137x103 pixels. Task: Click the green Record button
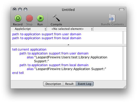click(x=18, y=18)
